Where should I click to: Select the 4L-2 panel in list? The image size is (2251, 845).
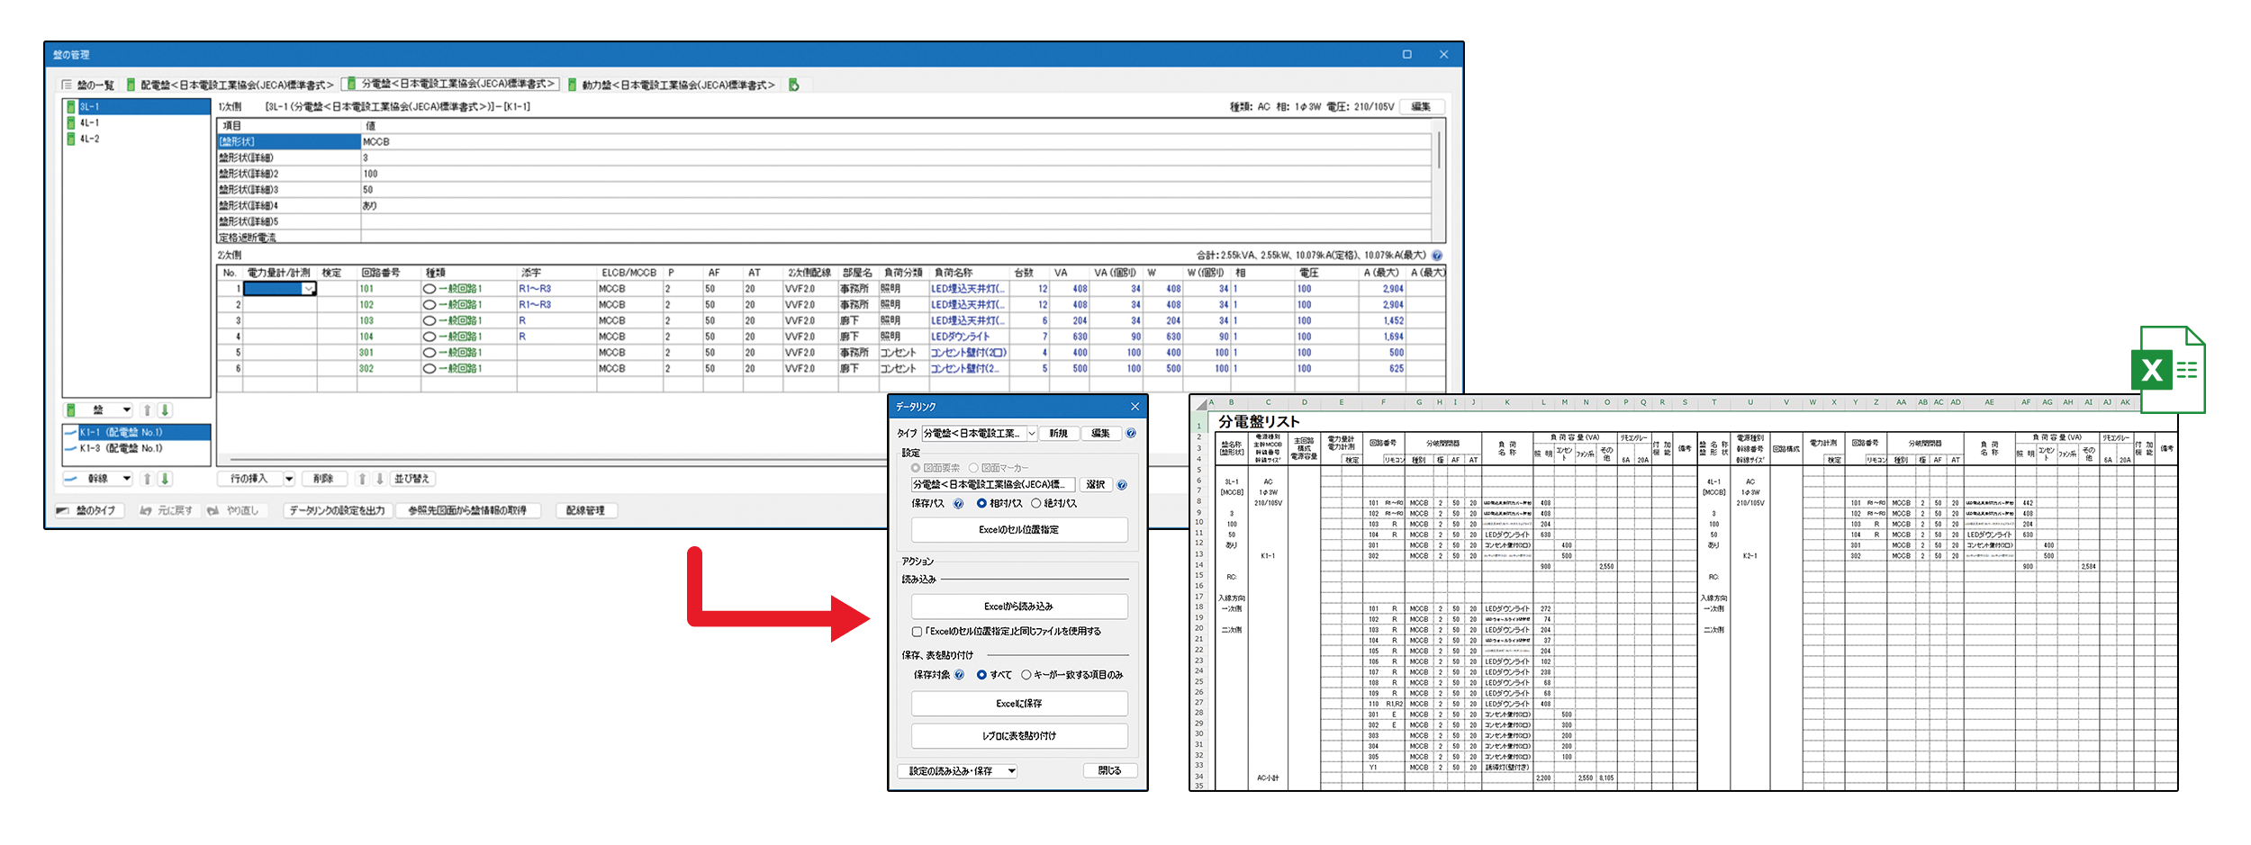(x=89, y=139)
